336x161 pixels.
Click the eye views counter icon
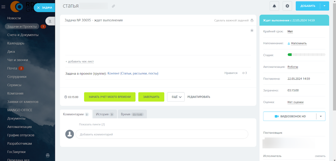[243, 73]
